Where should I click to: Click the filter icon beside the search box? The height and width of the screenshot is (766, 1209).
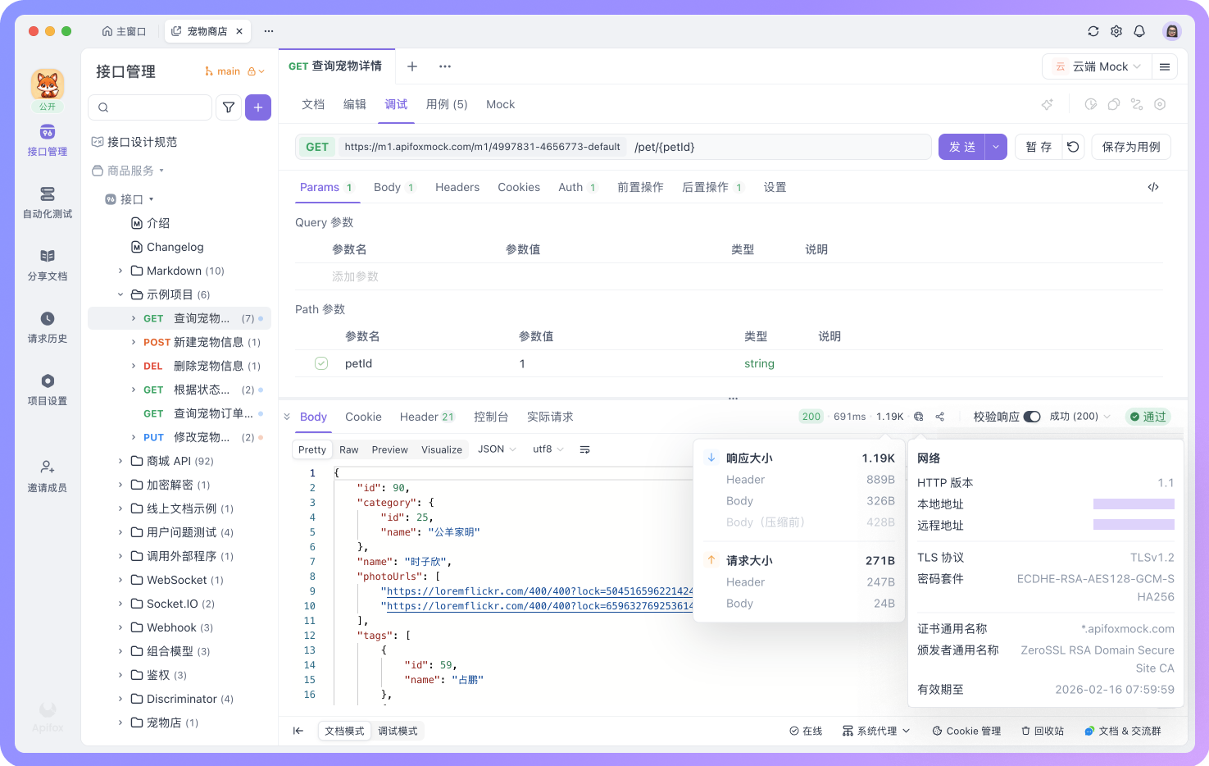229,107
